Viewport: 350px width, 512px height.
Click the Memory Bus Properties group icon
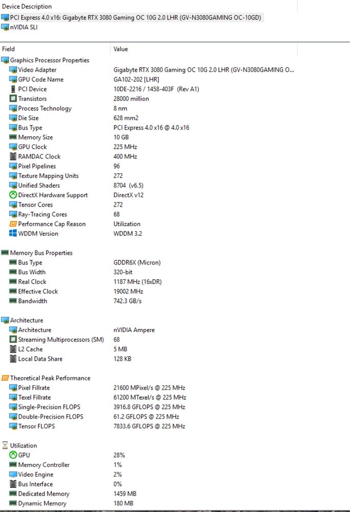pyautogui.click(x=5, y=252)
